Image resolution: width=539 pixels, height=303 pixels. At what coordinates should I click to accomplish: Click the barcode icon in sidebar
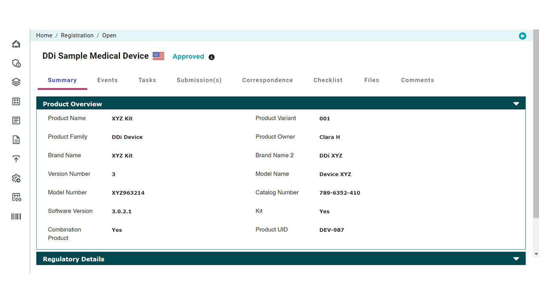point(16,216)
